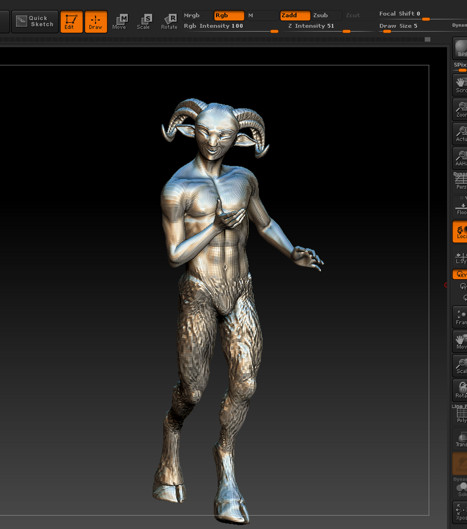This screenshot has height=529, width=467.
Task: Toggle Zadd sculpting mode
Action: pyautogui.click(x=295, y=16)
